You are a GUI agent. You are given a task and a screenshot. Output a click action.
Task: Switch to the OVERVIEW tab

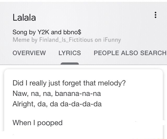tap(29, 53)
